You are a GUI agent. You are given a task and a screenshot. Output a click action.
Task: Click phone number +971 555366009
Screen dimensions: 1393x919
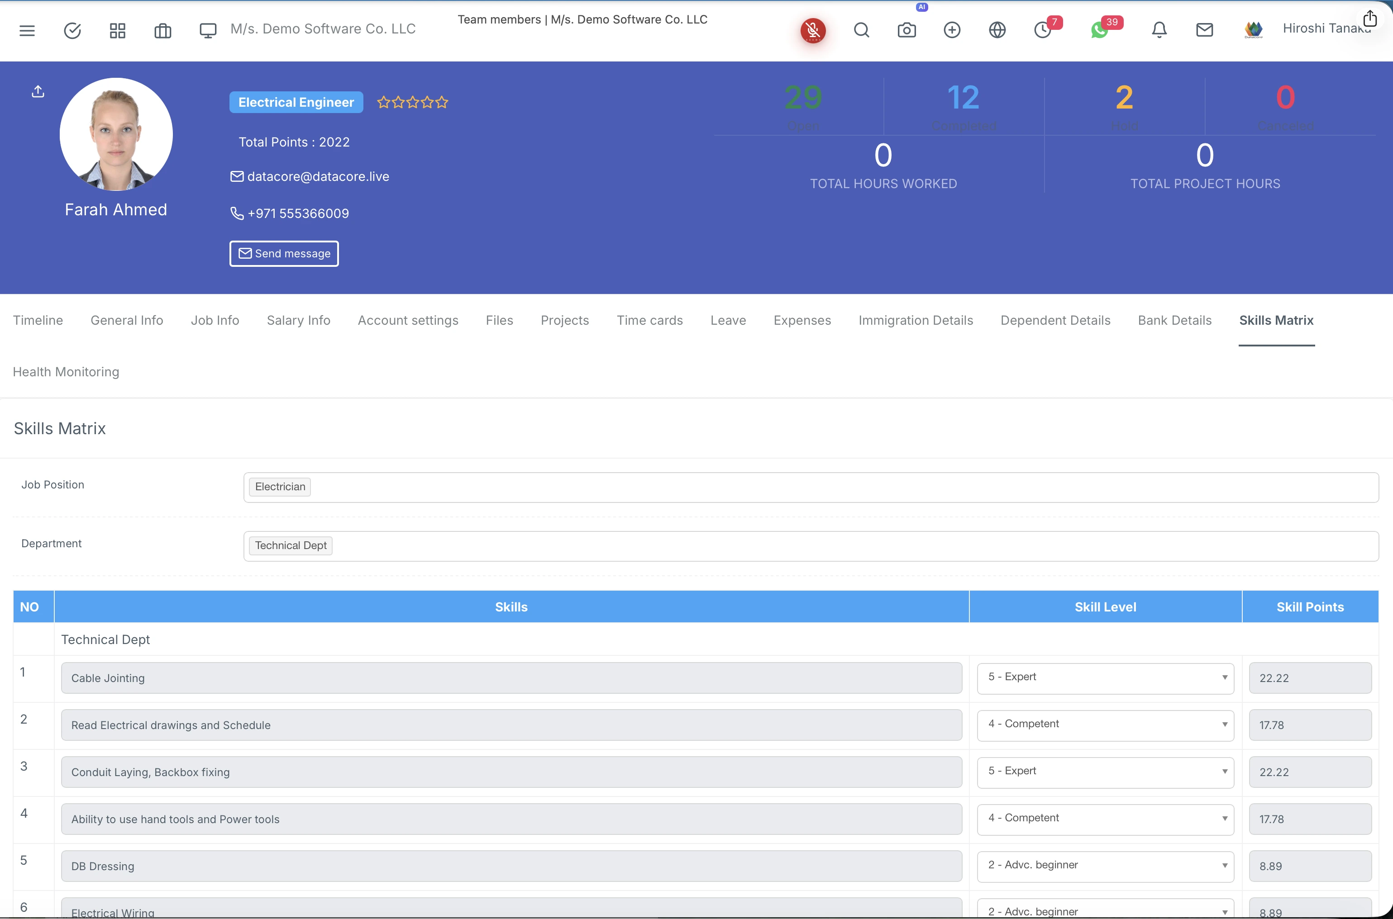[x=298, y=213]
